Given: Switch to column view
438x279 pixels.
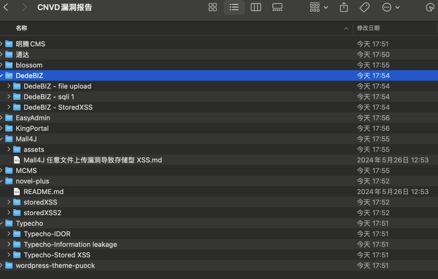Looking at the screenshot, I should point(256,7).
